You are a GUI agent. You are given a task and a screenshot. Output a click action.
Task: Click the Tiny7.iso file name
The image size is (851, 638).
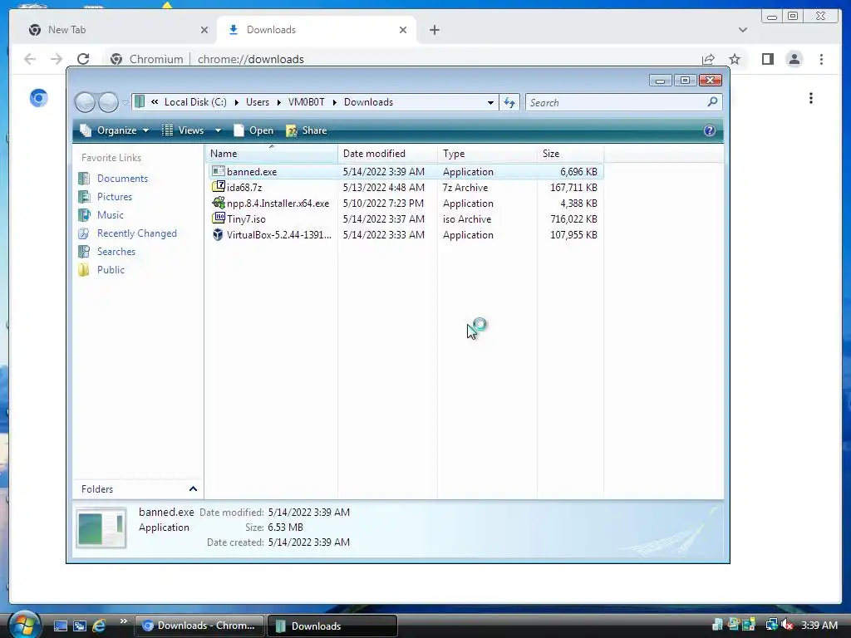(246, 219)
